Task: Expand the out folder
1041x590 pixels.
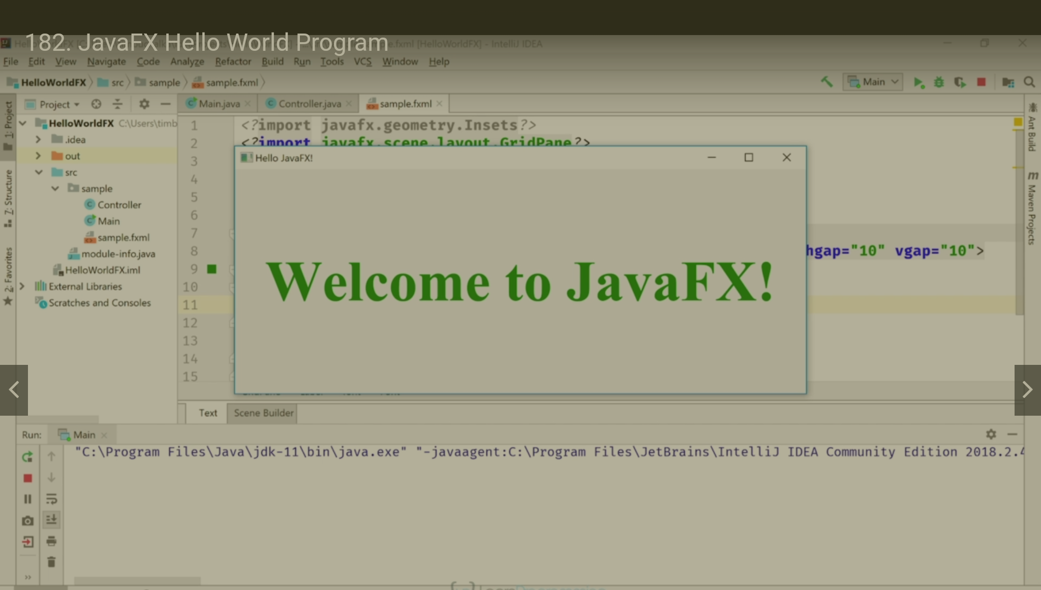Action: pos(38,156)
